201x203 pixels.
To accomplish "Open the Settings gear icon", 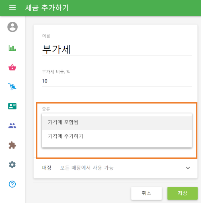I will pos(12,165).
